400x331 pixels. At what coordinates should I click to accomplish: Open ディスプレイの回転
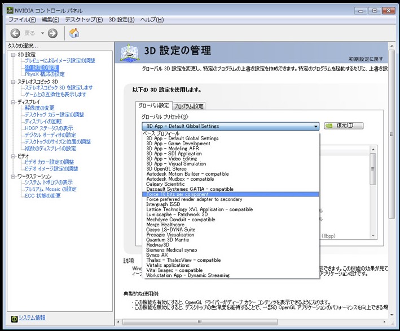[43, 122]
